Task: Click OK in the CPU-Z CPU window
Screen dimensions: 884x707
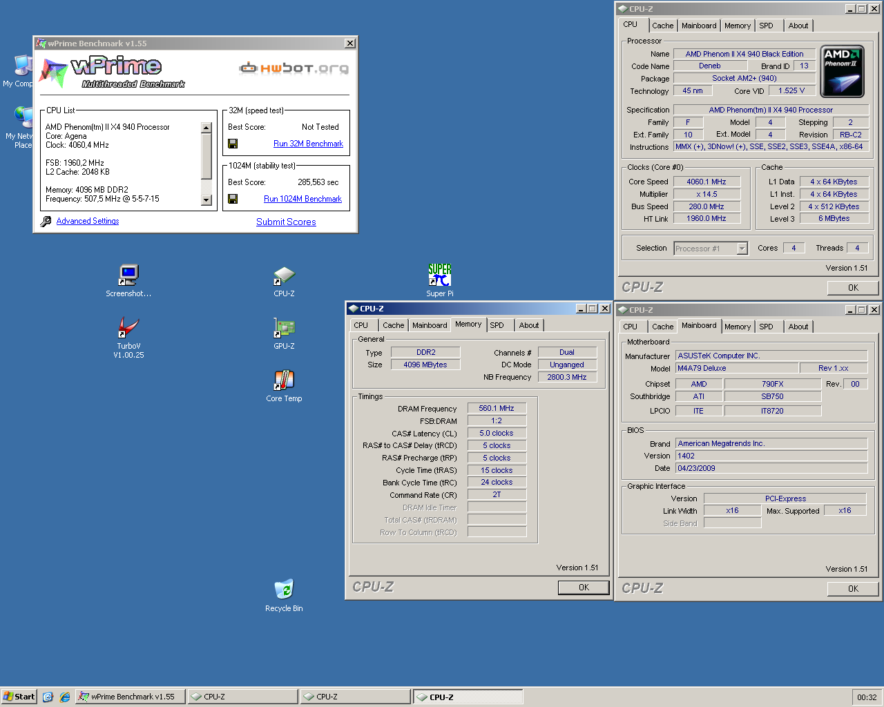Action: click(853, 288)
